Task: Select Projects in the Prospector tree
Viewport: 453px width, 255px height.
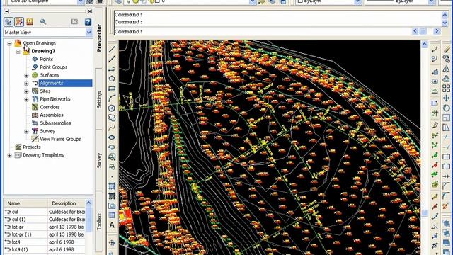Action: click(31, 147)
